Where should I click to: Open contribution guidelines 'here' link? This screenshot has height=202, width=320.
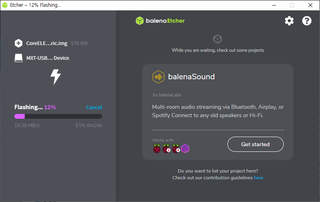[x=259, y=178]
